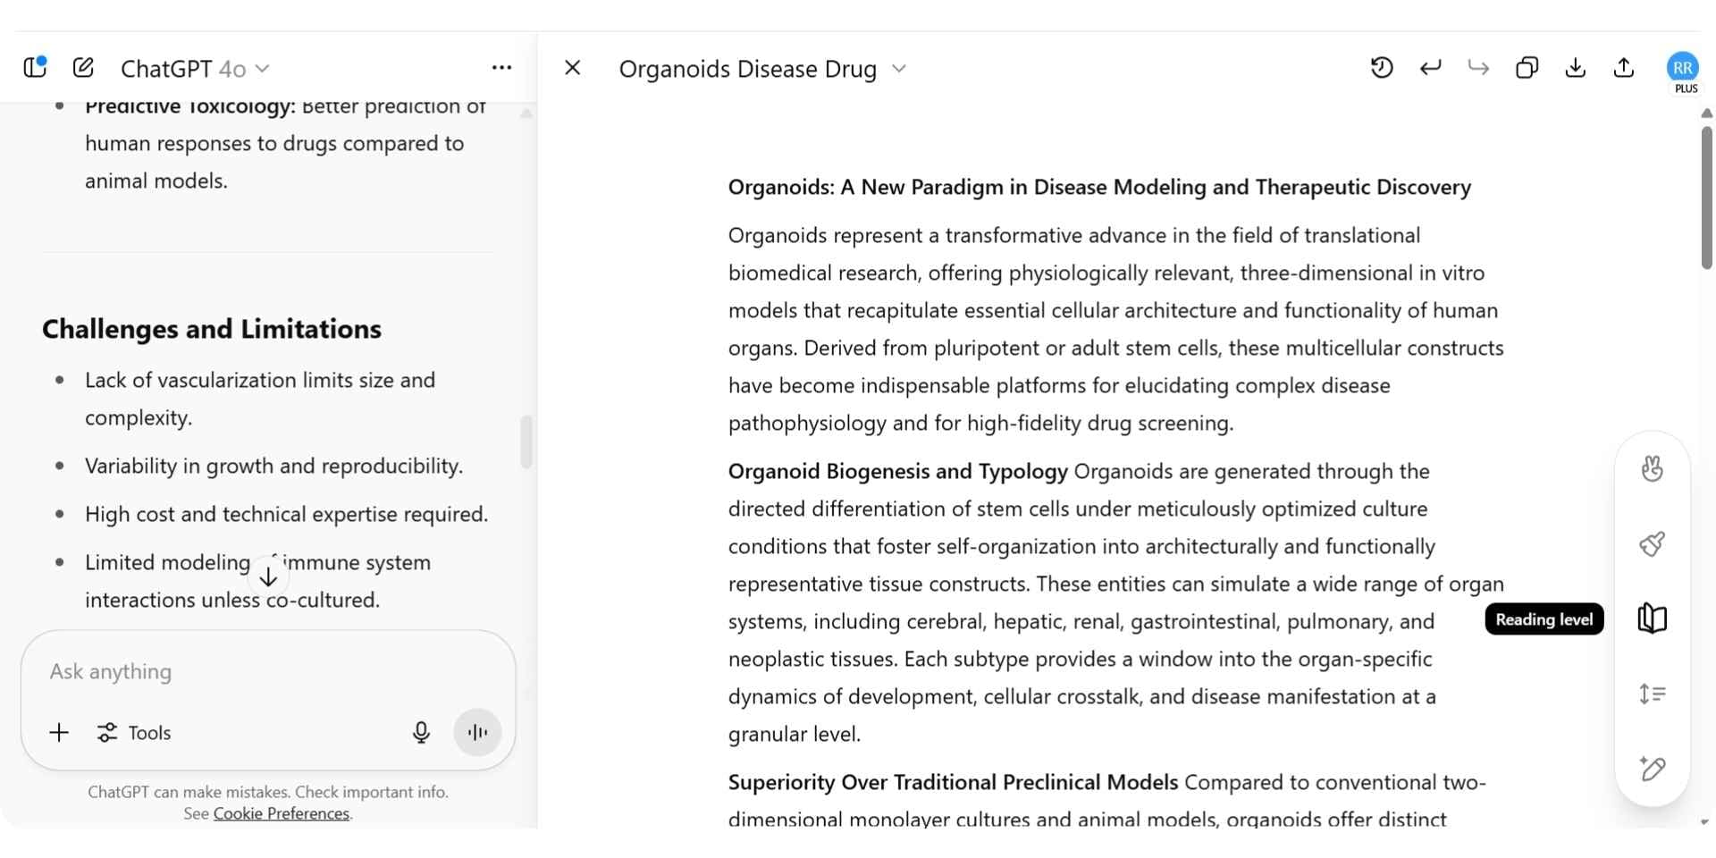Image resolution: width=1716 pixels, height=858 pixels.
Task: Click the Ask anything message field
Action: coord(268,671)
